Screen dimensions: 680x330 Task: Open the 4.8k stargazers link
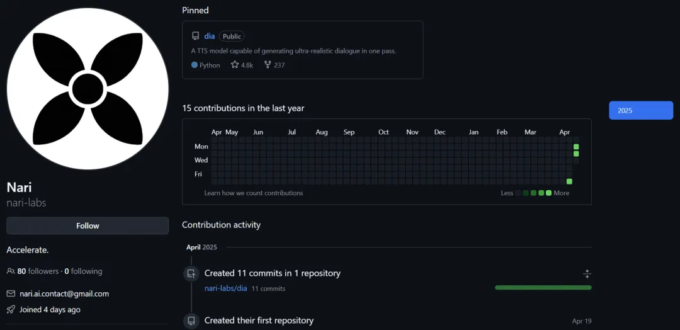(x=242, y=65)
